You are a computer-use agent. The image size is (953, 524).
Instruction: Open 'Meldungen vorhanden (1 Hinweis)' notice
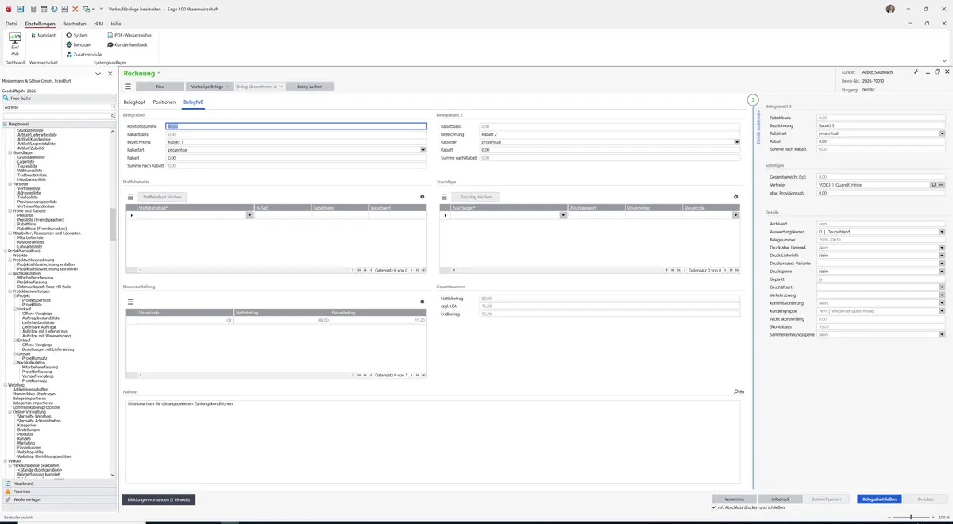click(x=158, y=499)
